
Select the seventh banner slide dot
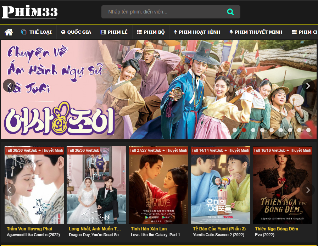(x=290, y=130)
